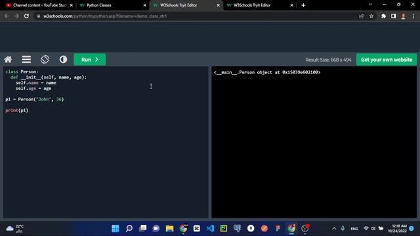Viewport: 420px width, 236px height.
Task: Open the Chrome extensions puzzle icon
Action: (x=383, y=16)
